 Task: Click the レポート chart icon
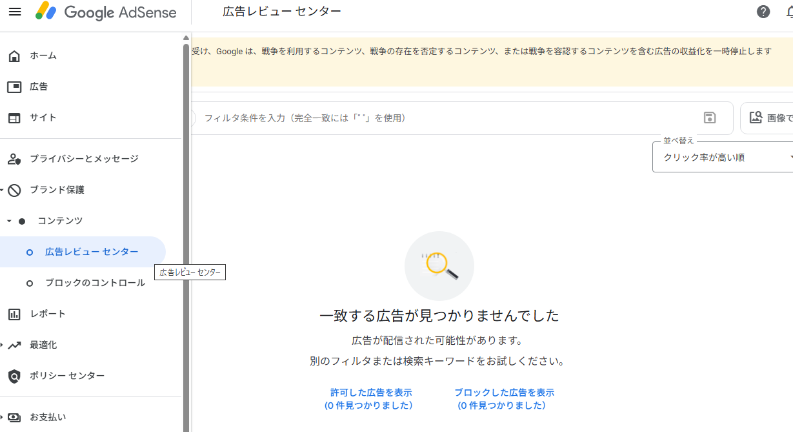point(14,314)
